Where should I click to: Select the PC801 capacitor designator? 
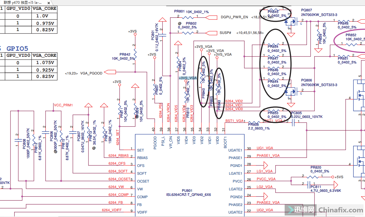[153, 35]
